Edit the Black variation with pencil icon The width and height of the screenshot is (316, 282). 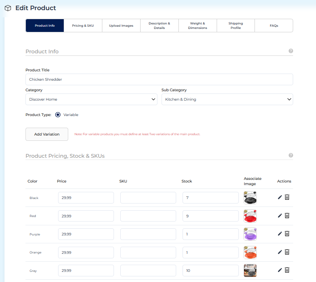[280, 197]
